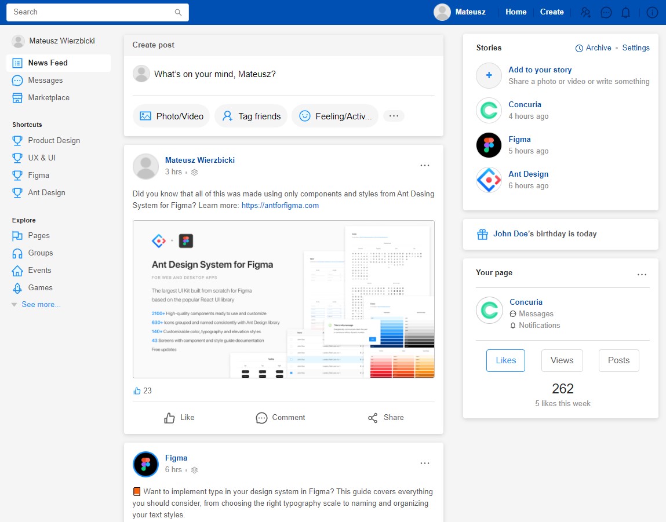Open friend requests icon in top bar

(x=586, y=12)
